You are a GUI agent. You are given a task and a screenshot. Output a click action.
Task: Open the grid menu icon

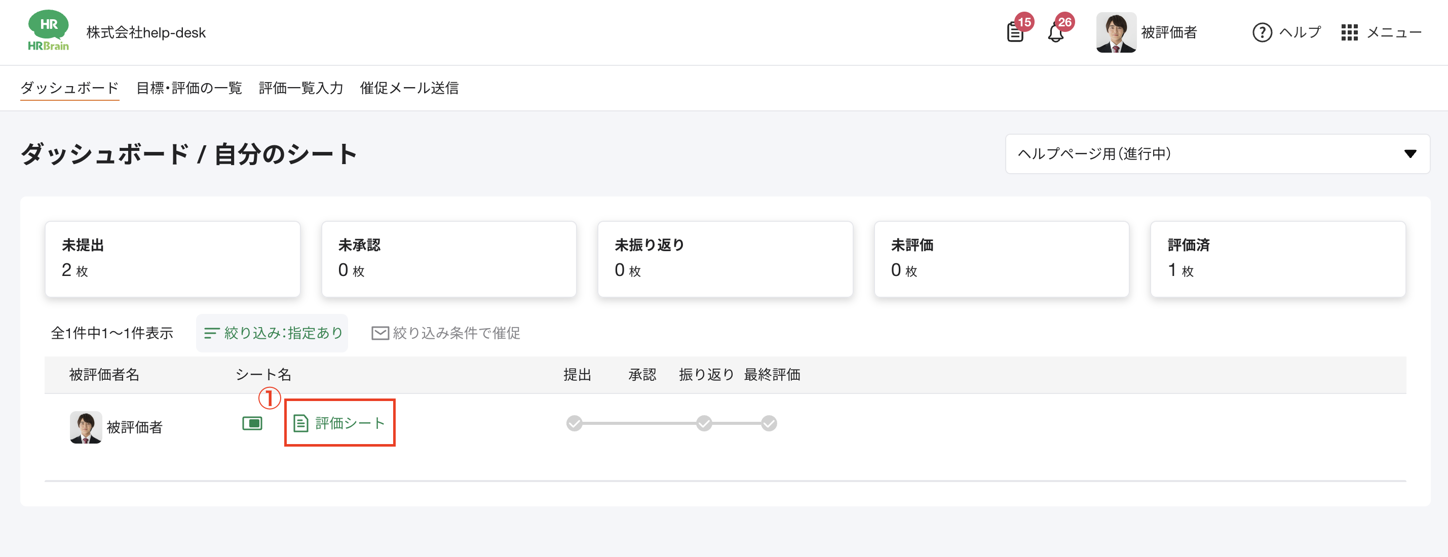(1349, 32)
